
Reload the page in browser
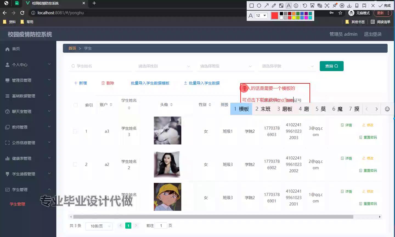pyautogui.click(x=22, y=13)
